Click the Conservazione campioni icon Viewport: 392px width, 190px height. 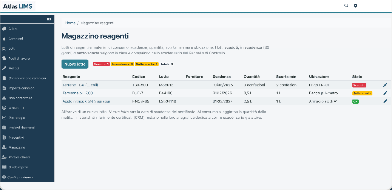coord(4,78)
